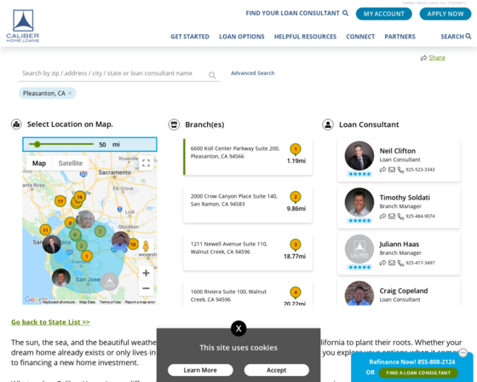
Task: Select the Crow Canyon Place San Ramon branch
Action: (x=248, y=205)
